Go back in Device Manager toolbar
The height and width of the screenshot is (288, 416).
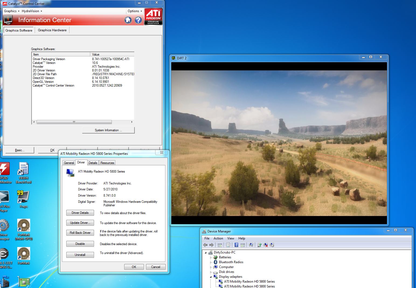click(x=205, y=245)
